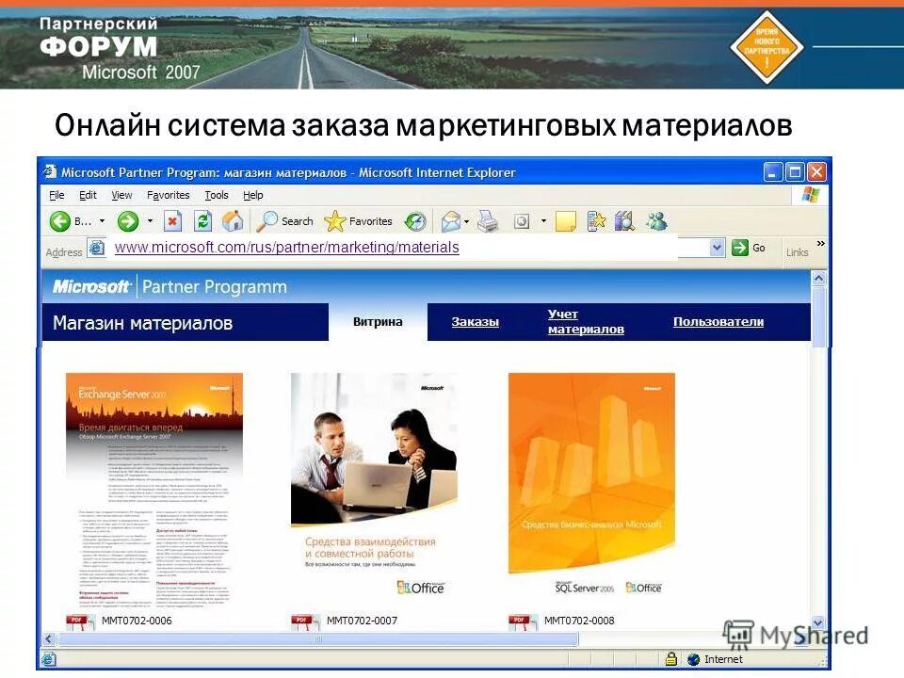Click the lock icon in status bar
This screenshot has width=904, height=678.
point(671,658)
